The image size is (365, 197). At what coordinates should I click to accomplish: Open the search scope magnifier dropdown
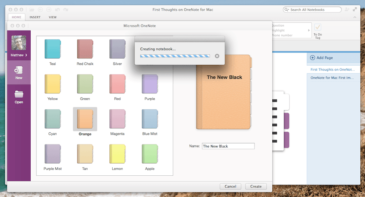[x=287, y=10]
